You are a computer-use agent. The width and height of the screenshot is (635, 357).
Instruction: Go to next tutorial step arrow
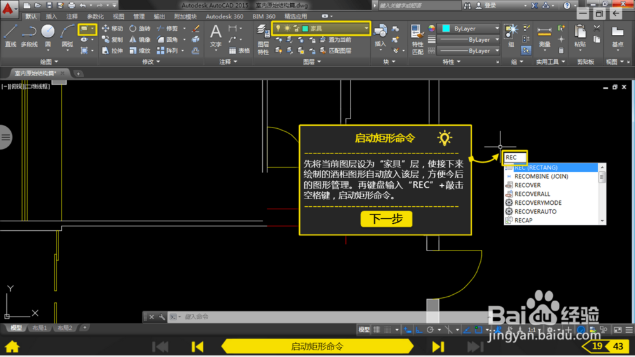coord(438,346)
